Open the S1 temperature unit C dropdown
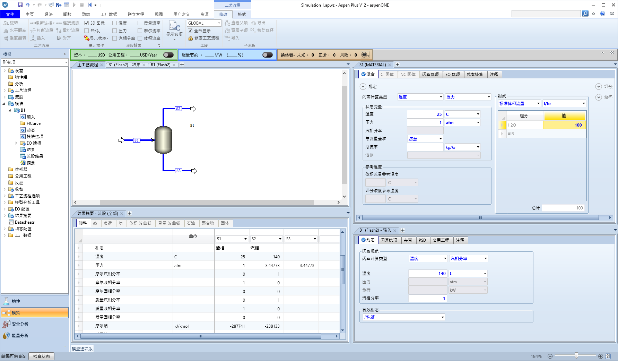This screenshot has width=618, height=361. click(x=478, y=114)
